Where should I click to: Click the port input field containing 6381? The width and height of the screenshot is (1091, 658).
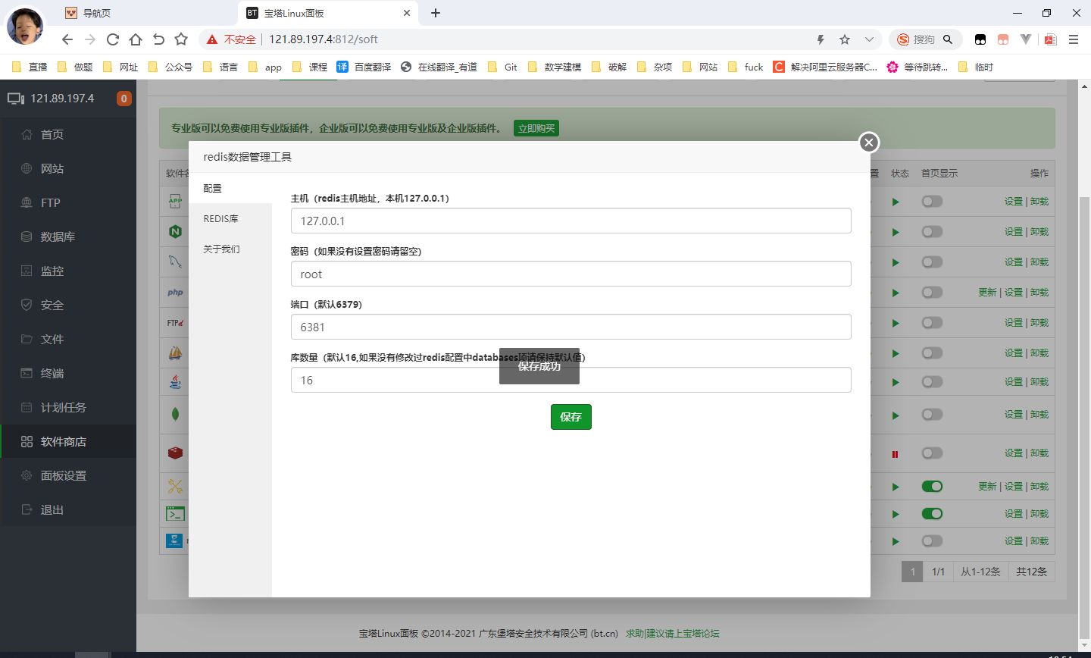point(571,327)
